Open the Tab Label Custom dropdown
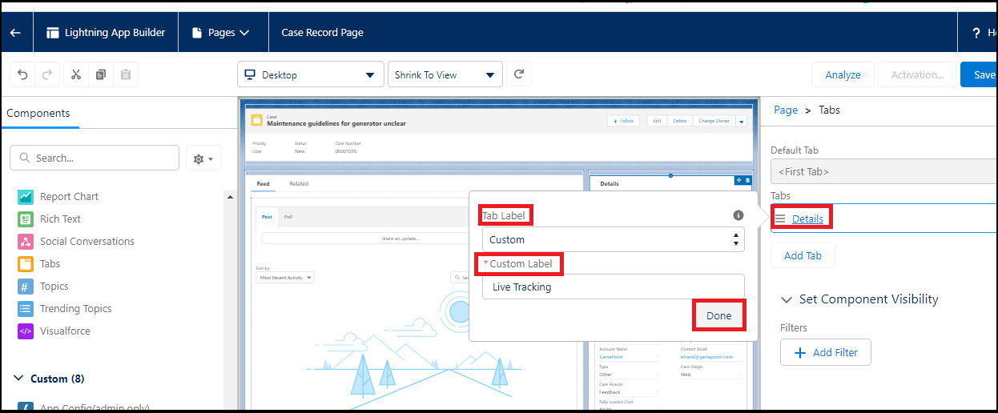This screenshot has height=413, width=998. click(x=614, y=239)
